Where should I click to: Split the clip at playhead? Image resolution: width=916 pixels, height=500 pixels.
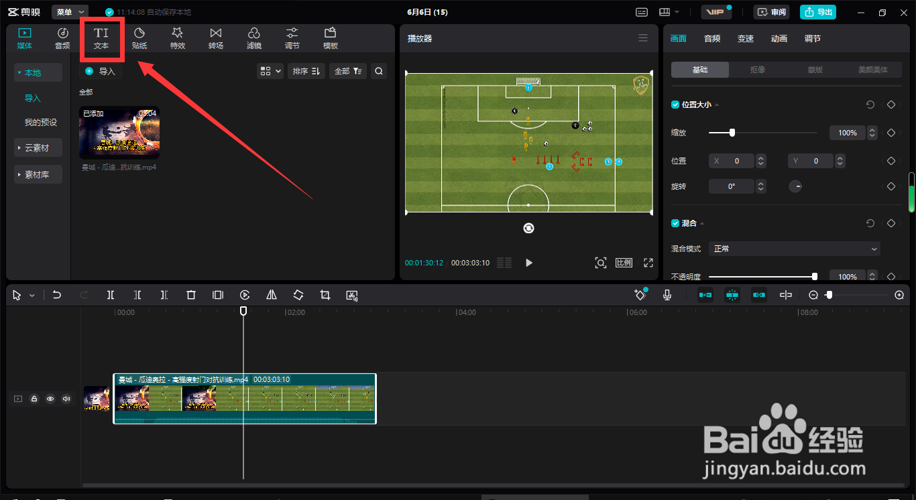(x=111, y=295)
